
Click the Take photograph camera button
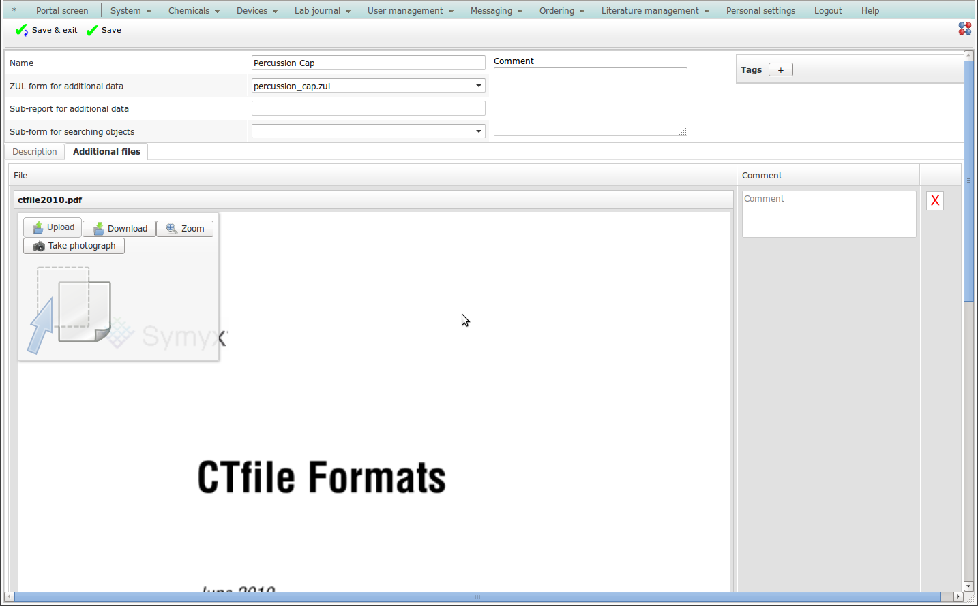pyautogui.click(x=74, y=246)
